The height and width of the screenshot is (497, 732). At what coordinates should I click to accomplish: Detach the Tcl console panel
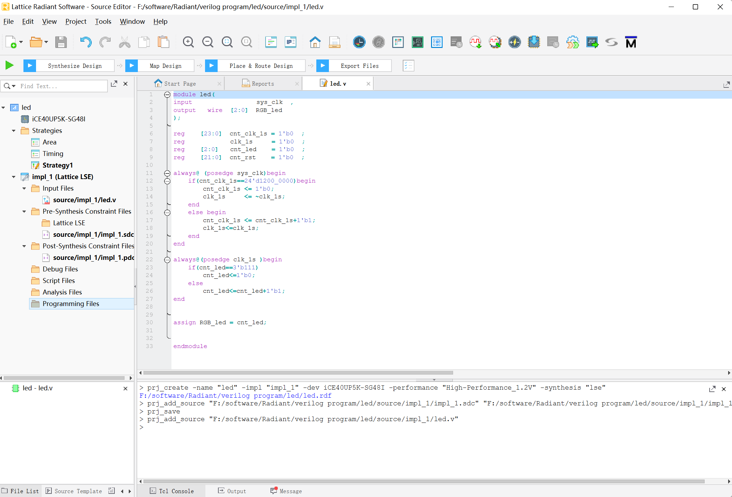tap(712, 389)
